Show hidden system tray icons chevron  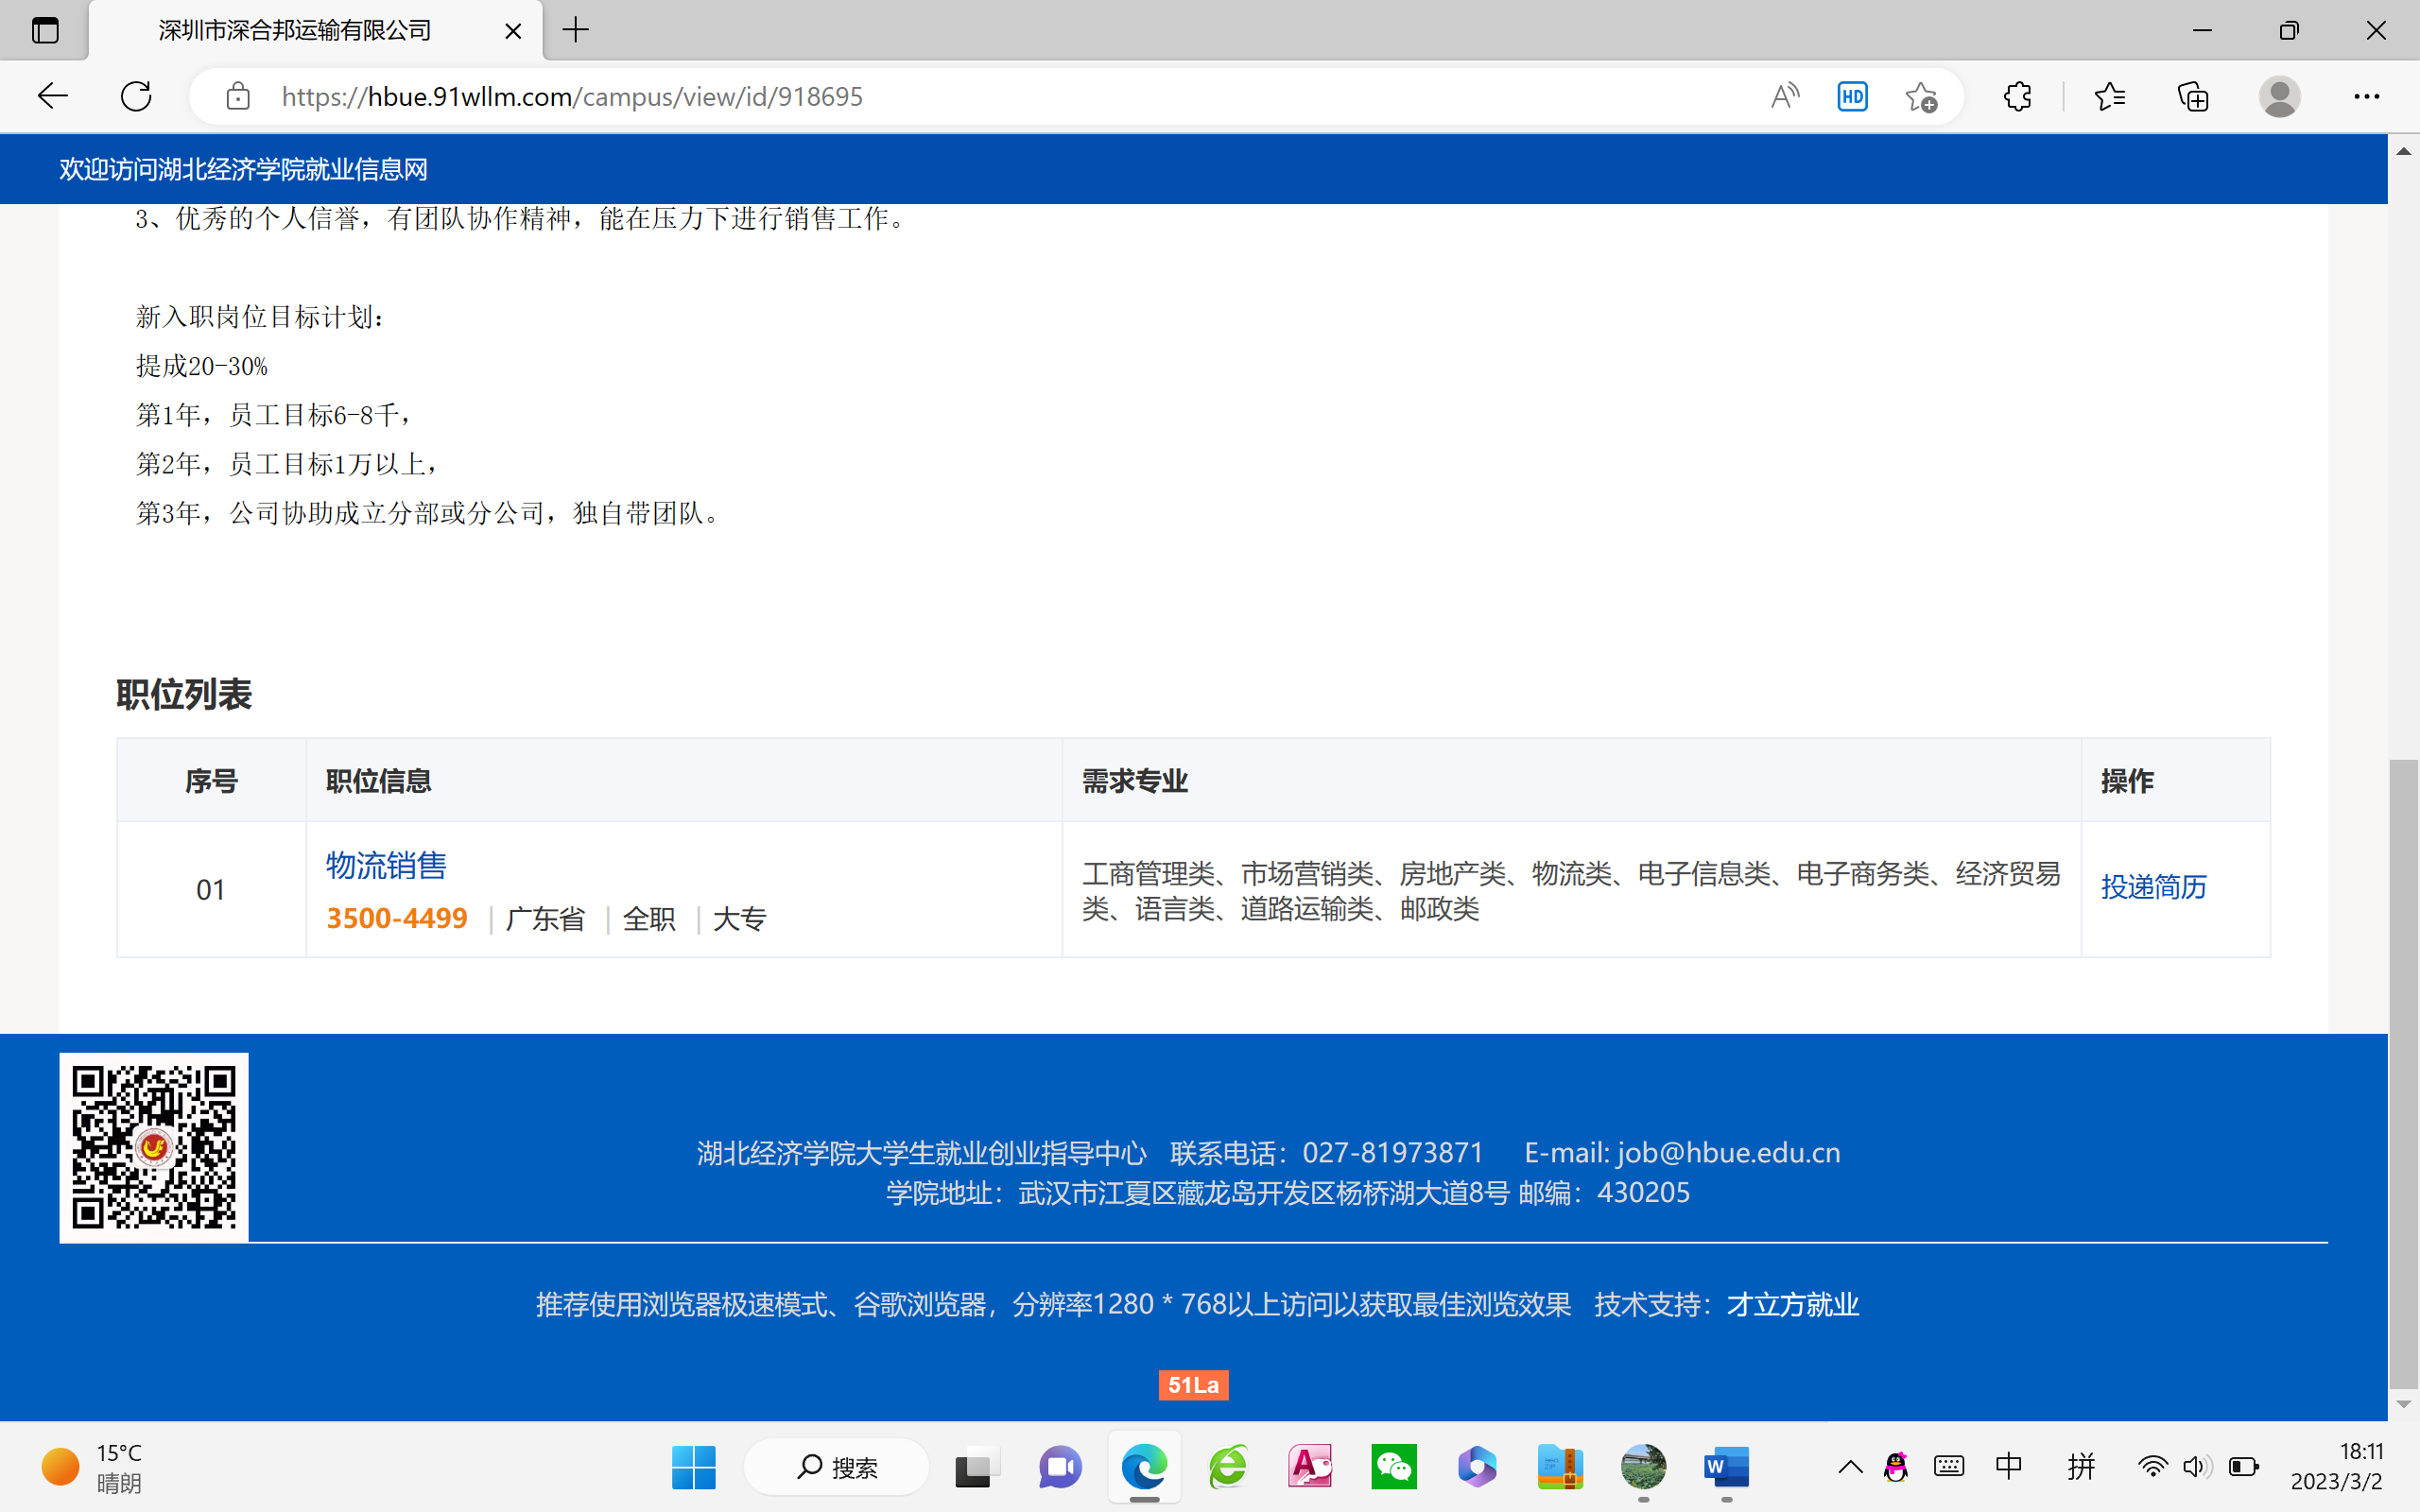click(1850, 1467)
